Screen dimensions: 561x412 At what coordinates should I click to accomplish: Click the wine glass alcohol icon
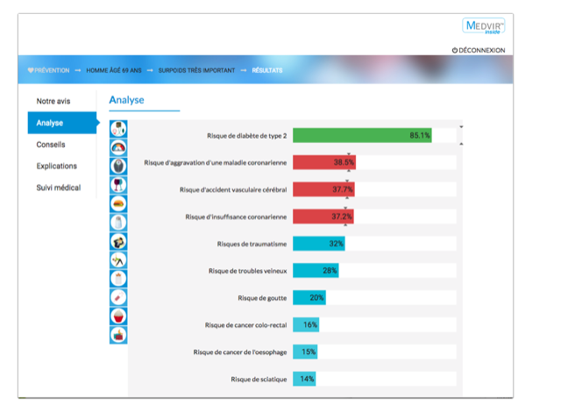pyautogui.click(x=118, y=184)
